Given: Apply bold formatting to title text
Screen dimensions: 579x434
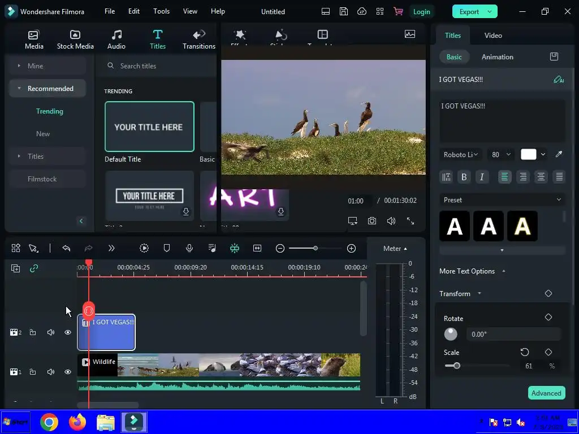Looking at the screenshot, I should (x=464, y=177).
